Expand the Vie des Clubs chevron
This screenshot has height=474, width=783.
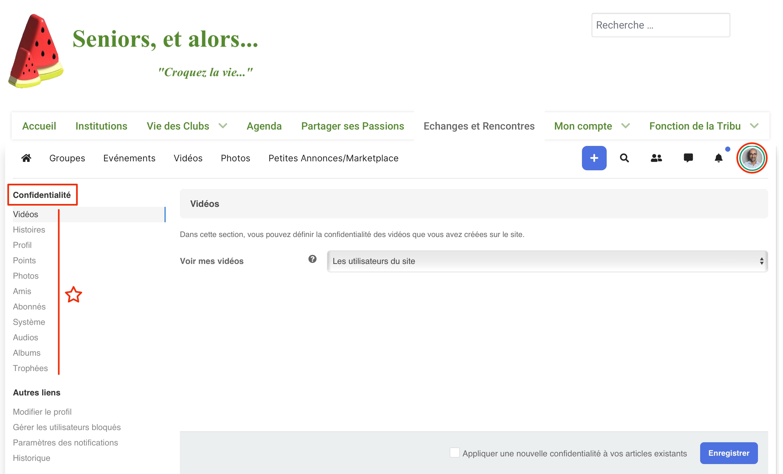223,126
